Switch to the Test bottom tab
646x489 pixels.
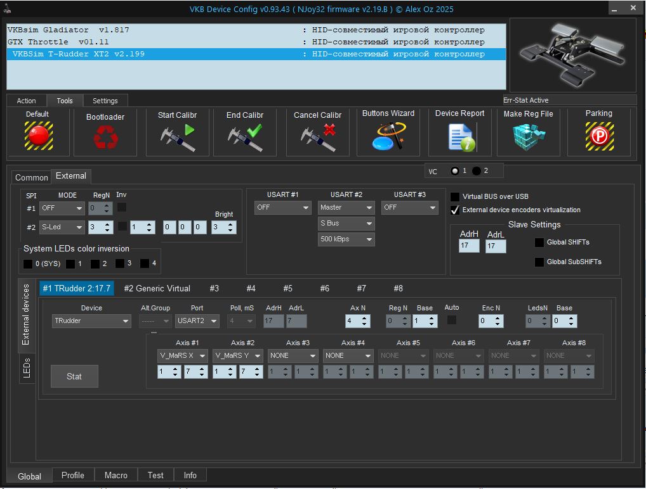155,476
